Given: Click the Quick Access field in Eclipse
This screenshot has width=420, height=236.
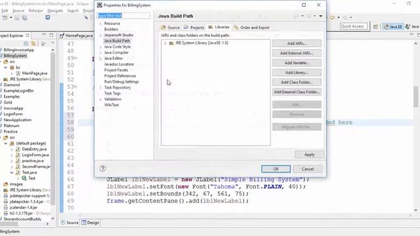Looking at the screenshot, I should pos(354,26).
